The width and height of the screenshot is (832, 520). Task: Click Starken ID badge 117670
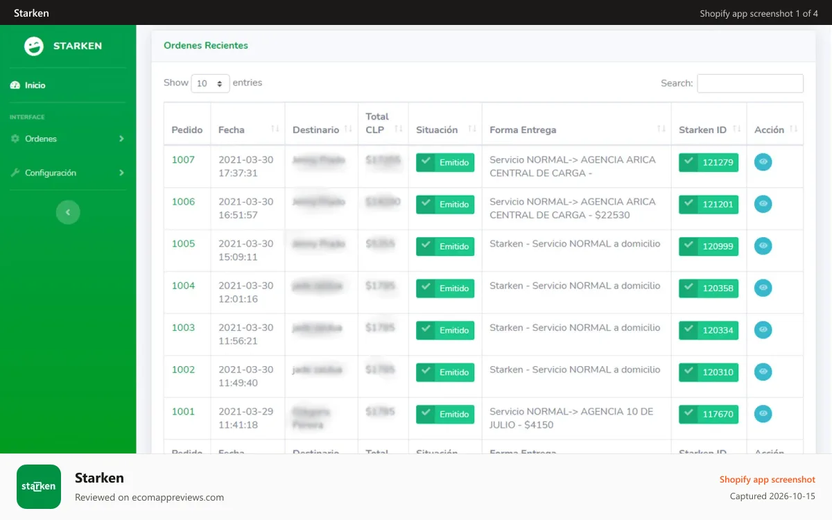pyautogui.click(x=709, y=414)
